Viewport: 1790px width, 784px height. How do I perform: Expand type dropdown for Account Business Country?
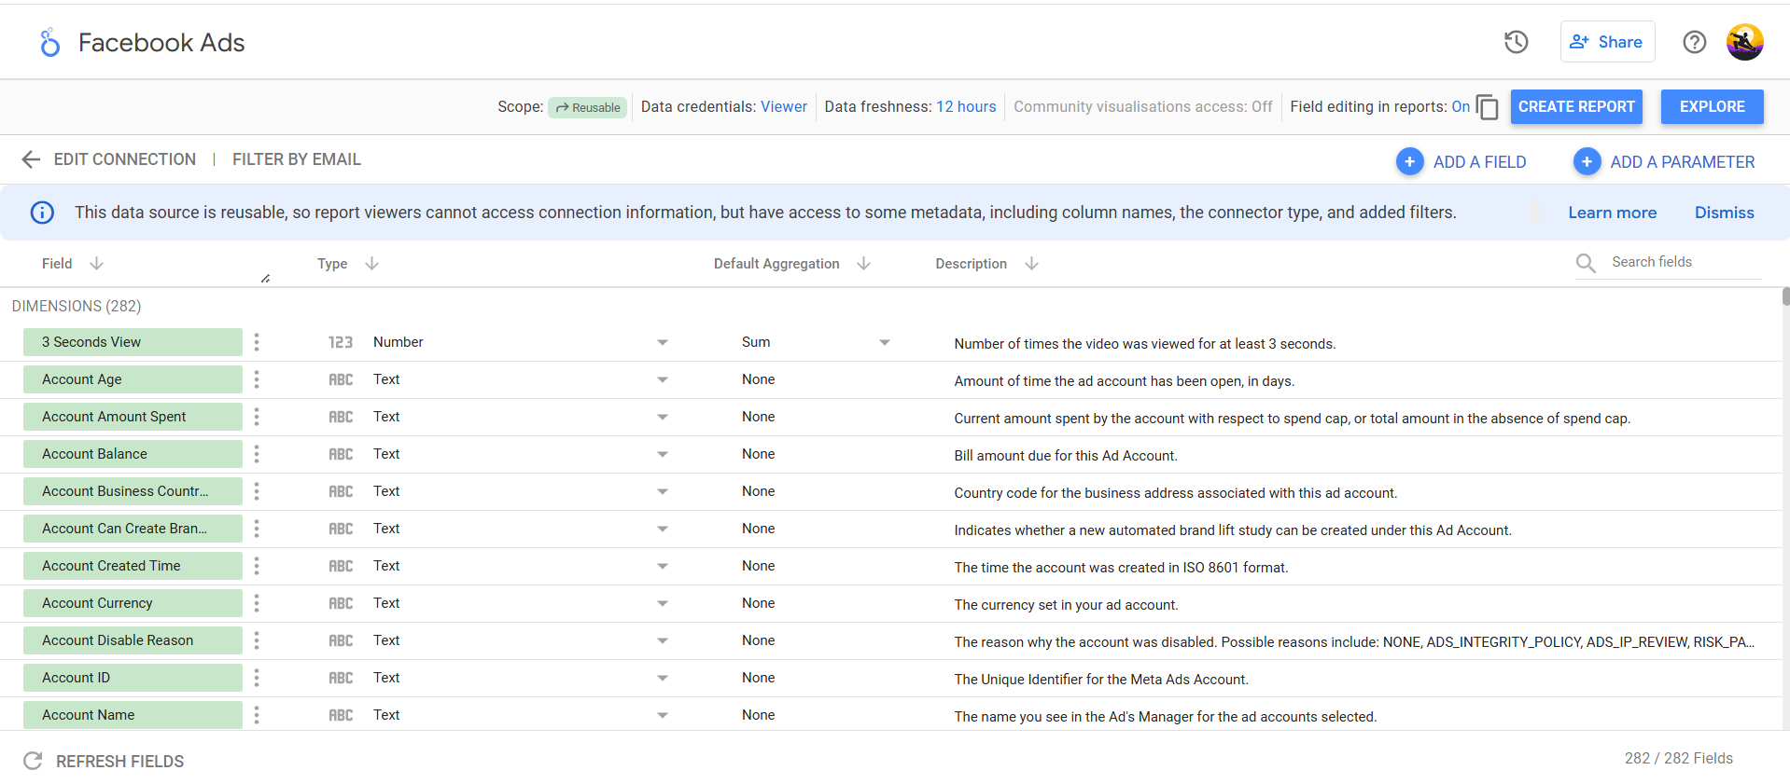(663, 491)
